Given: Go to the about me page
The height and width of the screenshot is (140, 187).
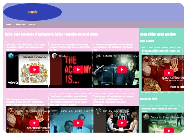Looking at the screenshot, I should tap(20, 24).
